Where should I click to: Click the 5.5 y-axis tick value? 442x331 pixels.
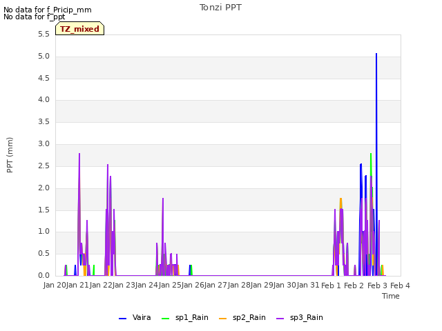point(44,34)
